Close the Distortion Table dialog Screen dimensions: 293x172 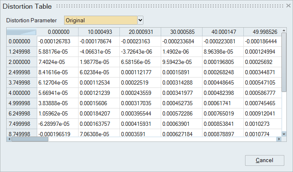tap(288, 6)
